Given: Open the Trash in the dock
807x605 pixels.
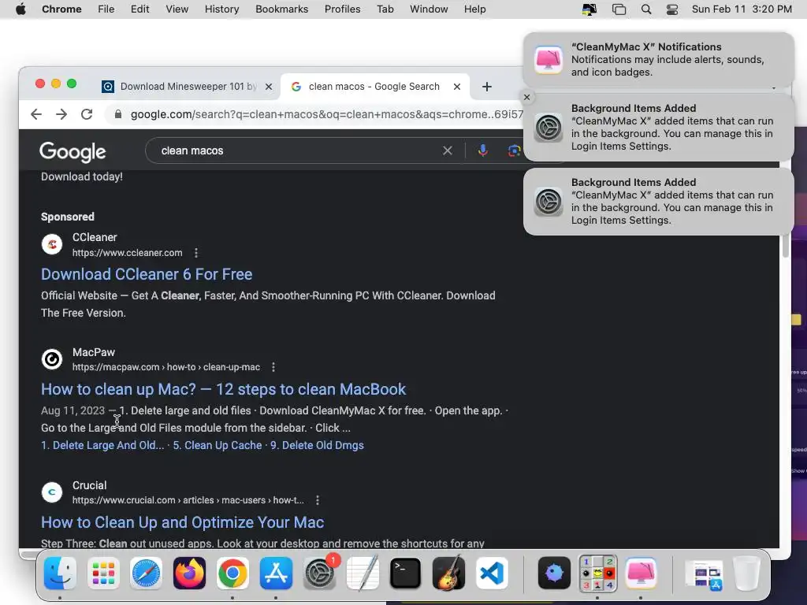Looking at the screenshot, I should [747, 573].
